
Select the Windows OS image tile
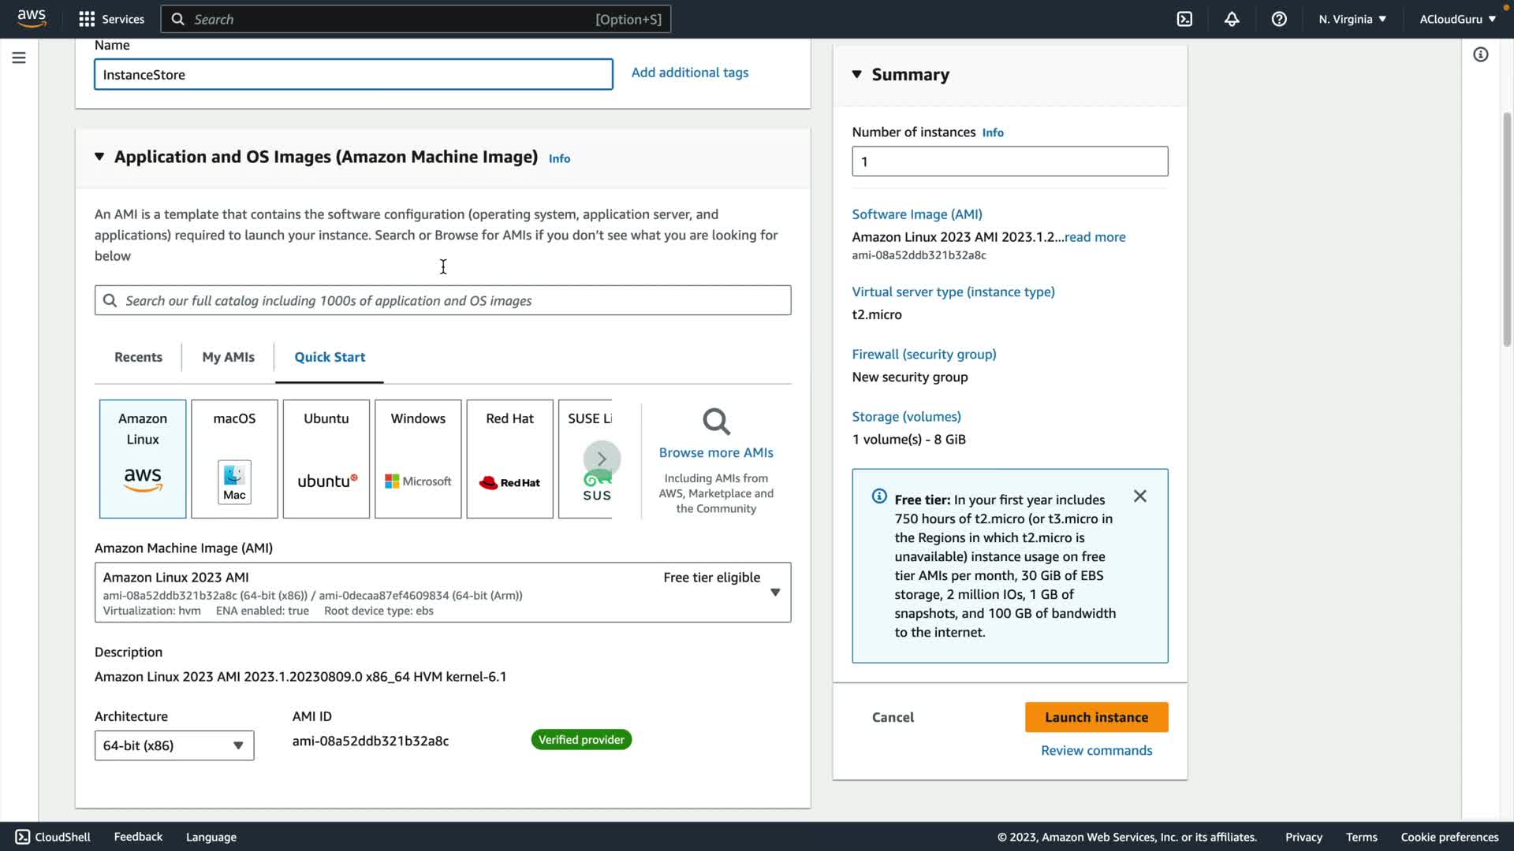418,459
